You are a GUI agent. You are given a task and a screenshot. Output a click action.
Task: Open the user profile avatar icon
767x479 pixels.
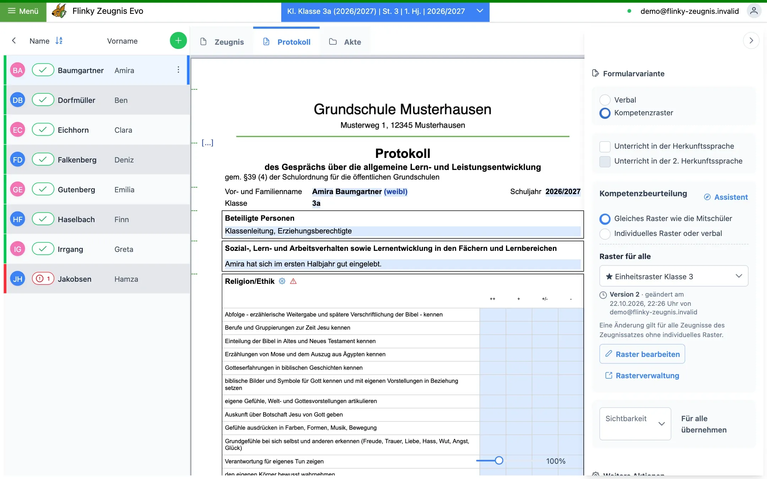coord(754,11)
